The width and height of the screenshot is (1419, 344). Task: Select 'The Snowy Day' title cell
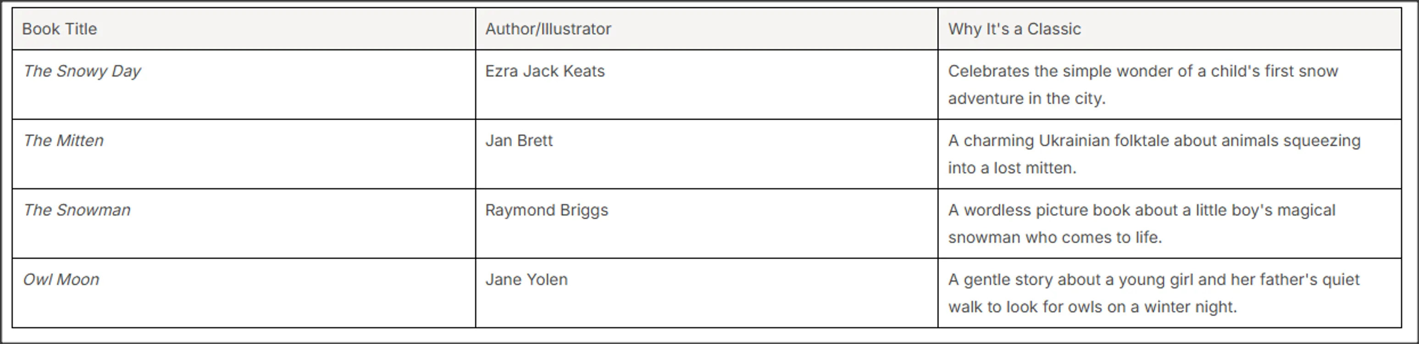(82, 71)
